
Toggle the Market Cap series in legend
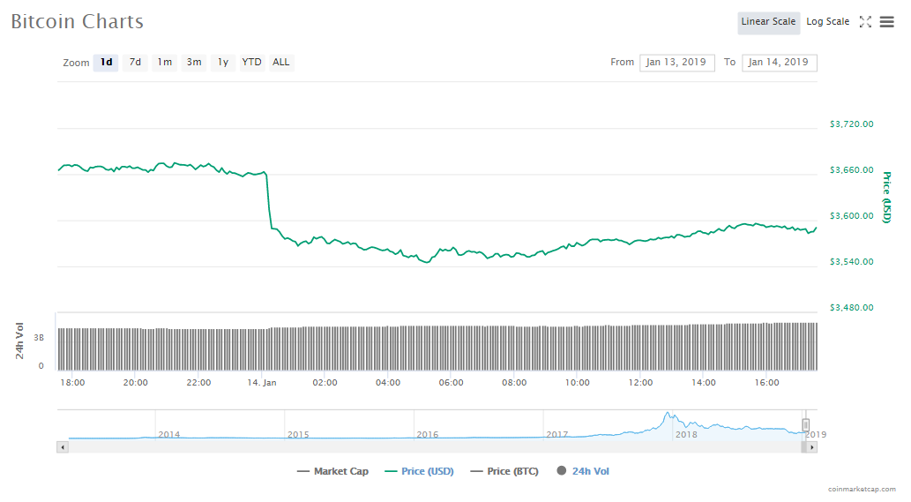pyautogui.click(x=333, y=471)
